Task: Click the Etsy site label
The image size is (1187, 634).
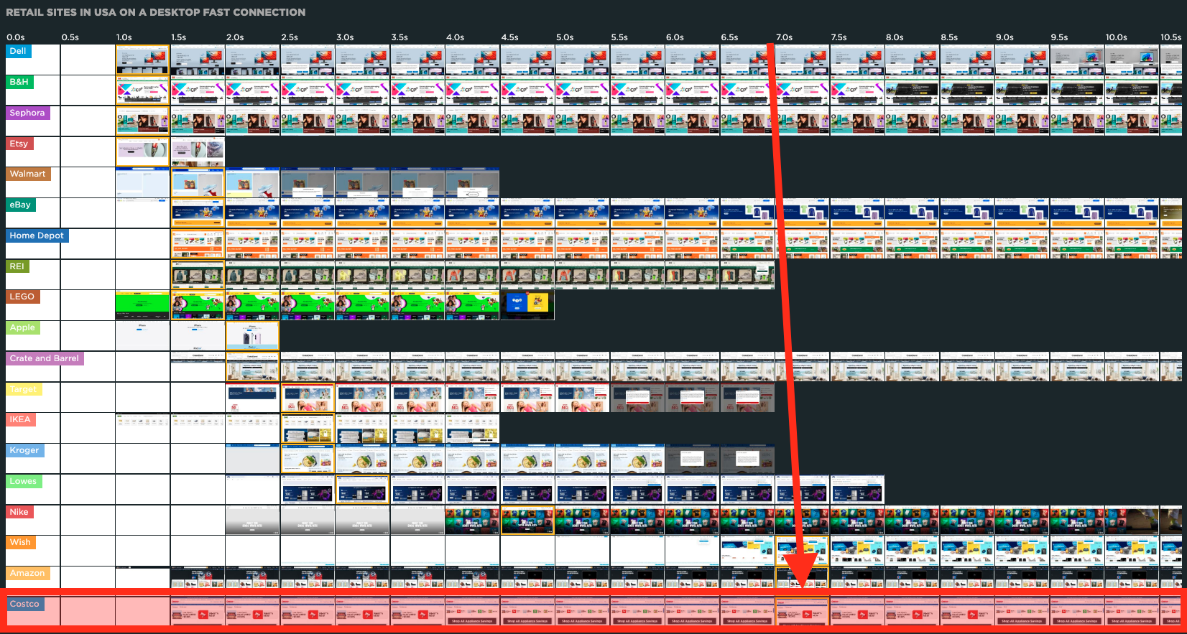Action: tap(19, 144)
